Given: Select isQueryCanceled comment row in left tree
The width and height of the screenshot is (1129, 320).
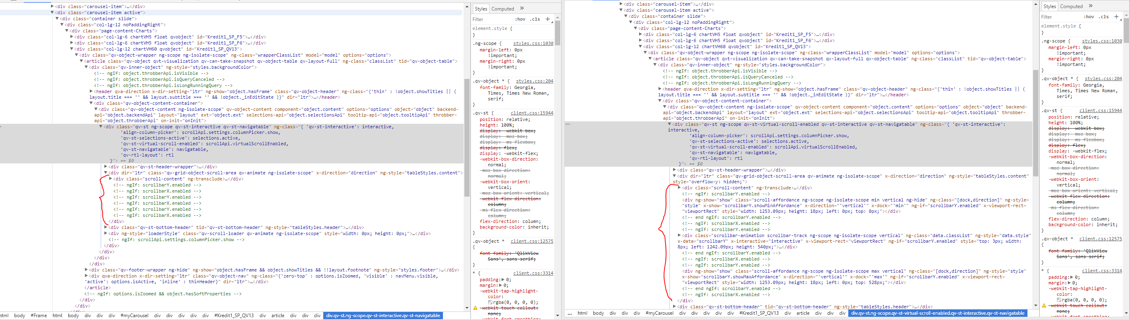Looking at the screenshot, I should pyautogui.click(x=159, y=79).
